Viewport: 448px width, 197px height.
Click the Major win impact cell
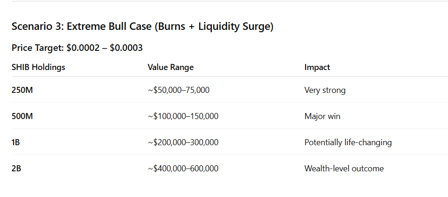coord(322,116)
